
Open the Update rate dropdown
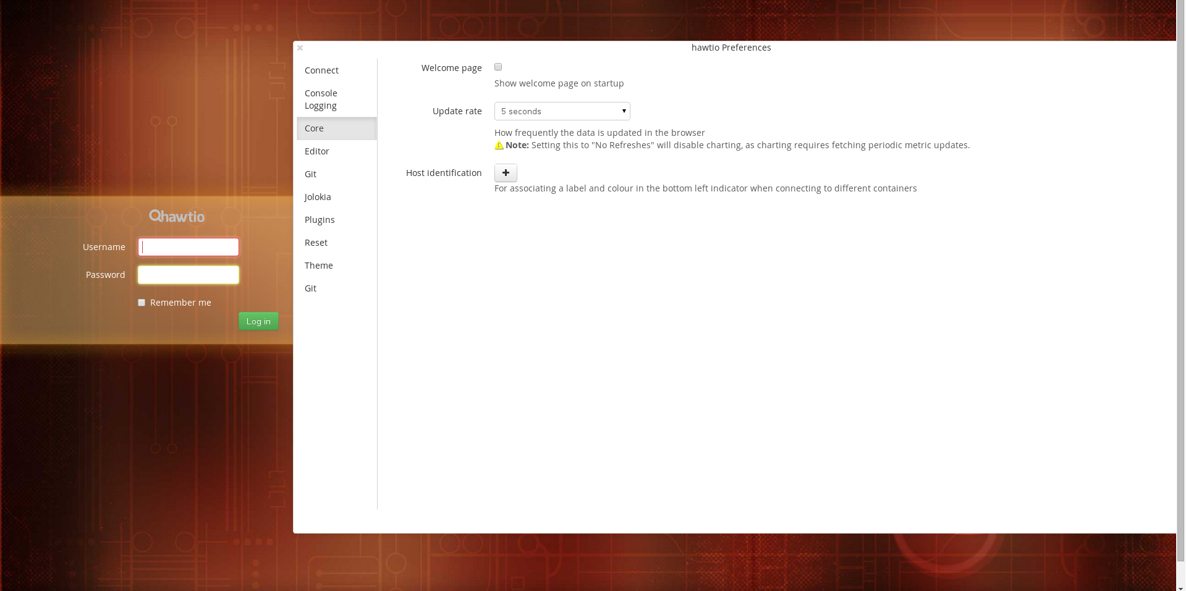(562, 111)
